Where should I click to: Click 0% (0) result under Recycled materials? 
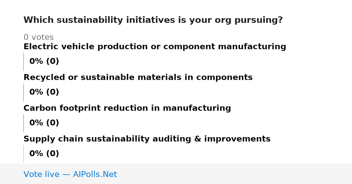click(44, 92)
